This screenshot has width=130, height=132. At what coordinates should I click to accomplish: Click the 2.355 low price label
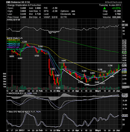pyautogui.click(x=58, y=88)
